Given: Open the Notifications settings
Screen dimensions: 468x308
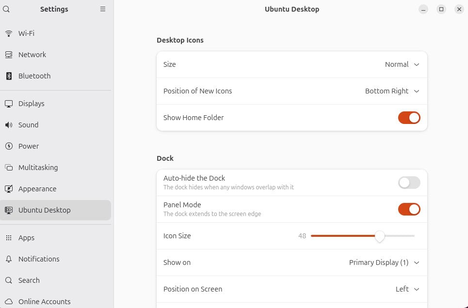Looking at the screenshot, I should 38,259.
